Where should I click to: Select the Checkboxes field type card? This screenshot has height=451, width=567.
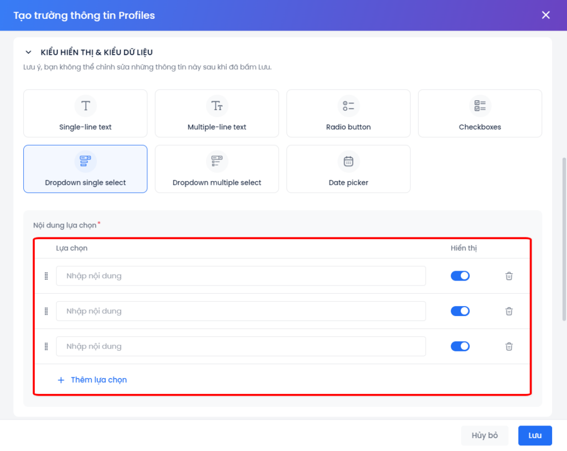tap(480, 113)
